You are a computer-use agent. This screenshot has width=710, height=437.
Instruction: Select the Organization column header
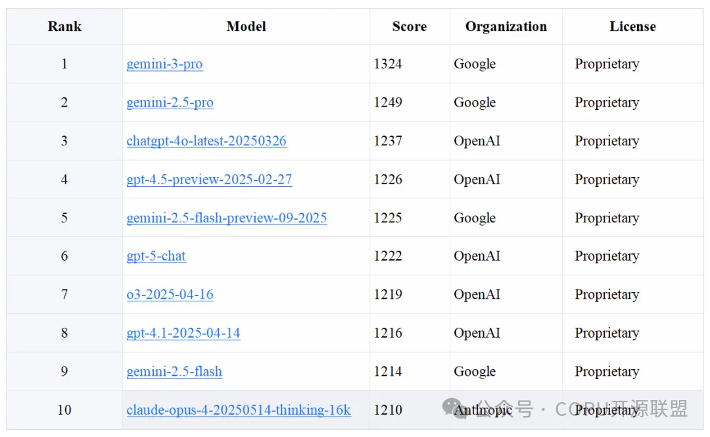pyautogui.click(x=506, y=27)
